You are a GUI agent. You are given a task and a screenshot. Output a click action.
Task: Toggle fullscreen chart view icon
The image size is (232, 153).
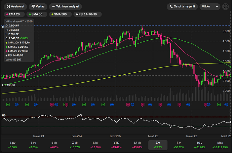coord(225,7)
